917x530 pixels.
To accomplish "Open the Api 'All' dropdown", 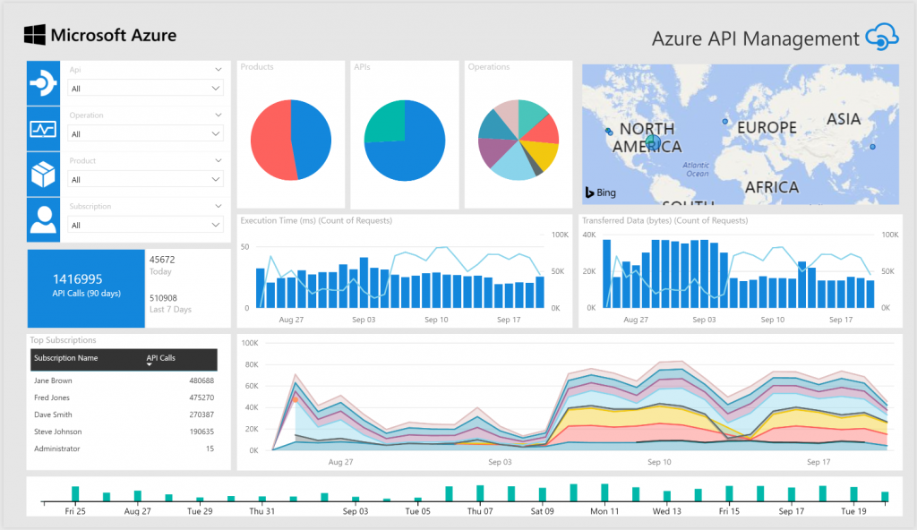I will point(145,89).
